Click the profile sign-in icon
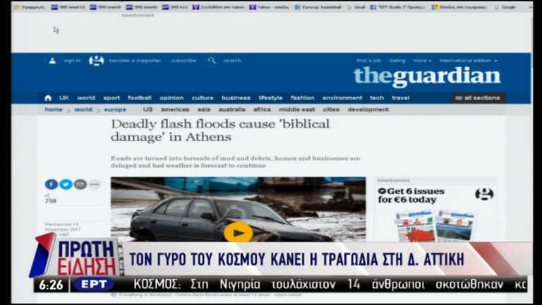The image size is (542, 305). pyautogui.click(x=52, y=61)
